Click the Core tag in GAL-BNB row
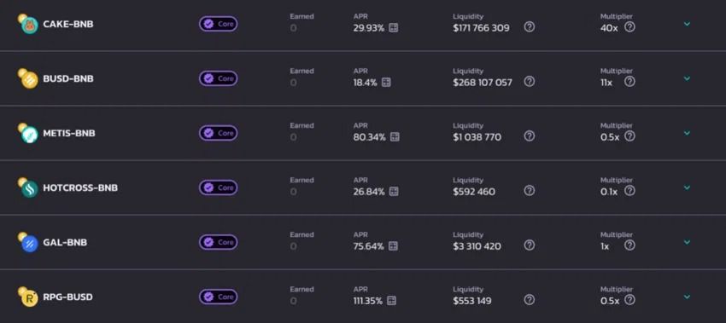Image resolution: width=726 pixels, height=323 pixels. click(219, 242)
